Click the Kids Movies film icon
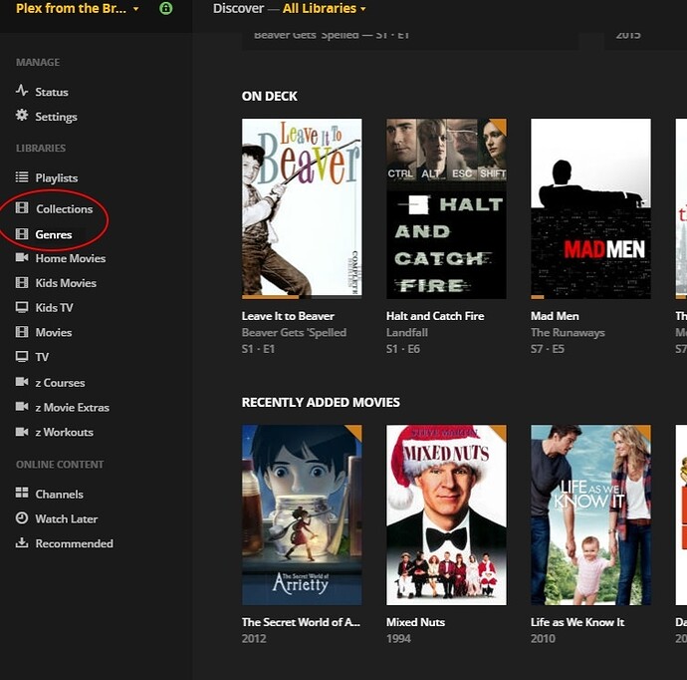The width and height of the screenshot is (687, 680). point(22,282)
